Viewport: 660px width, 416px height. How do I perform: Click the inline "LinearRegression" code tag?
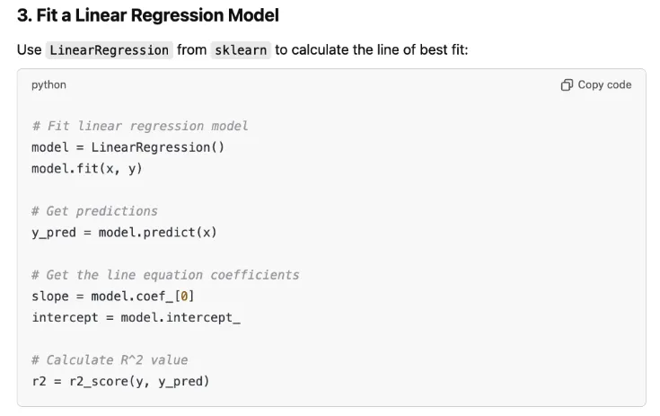pos(109,49)
